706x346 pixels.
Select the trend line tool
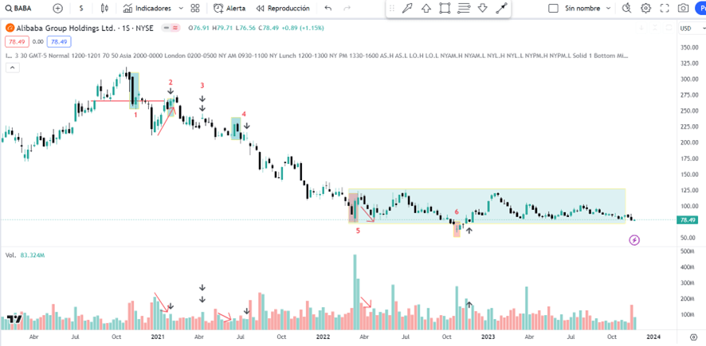[501, 9]
